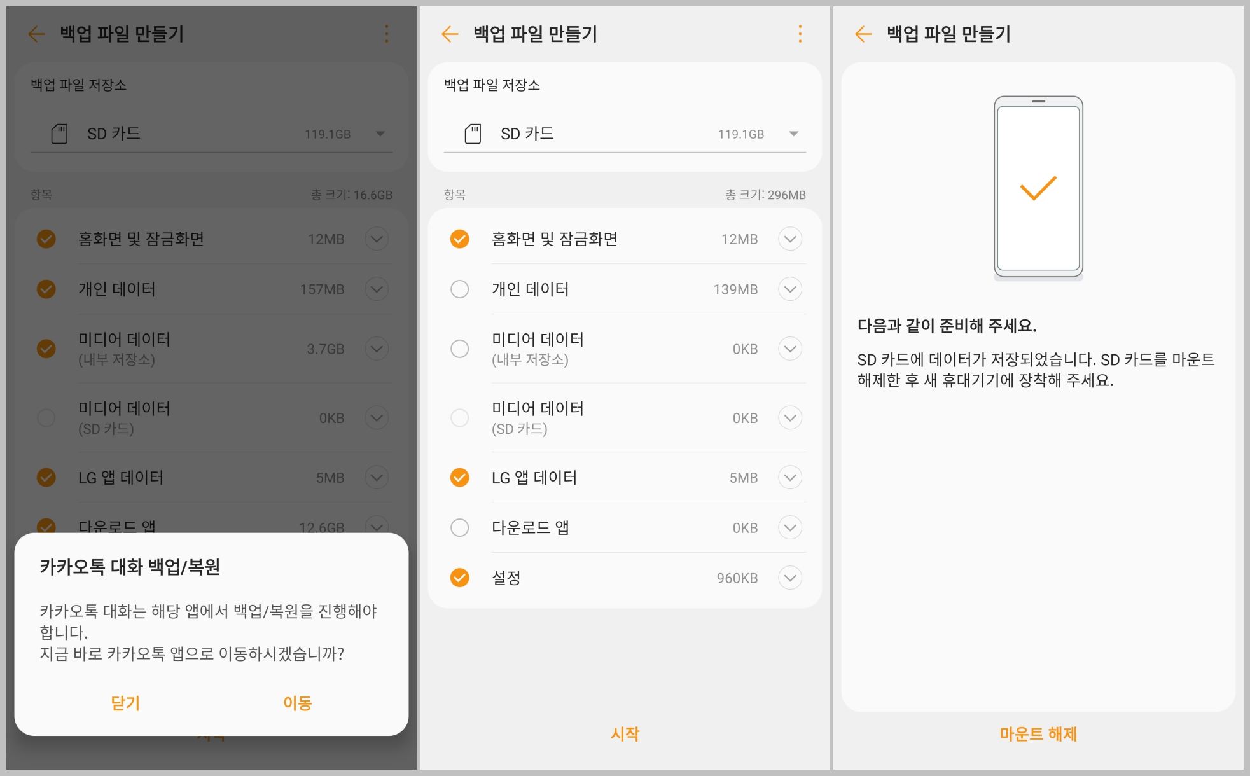The width and height of the screenshot is (1250, 776).
Task: Toggle 미디어 데이터 (SD 카드) checkbox in left screen
Action: tap(46, 418)
